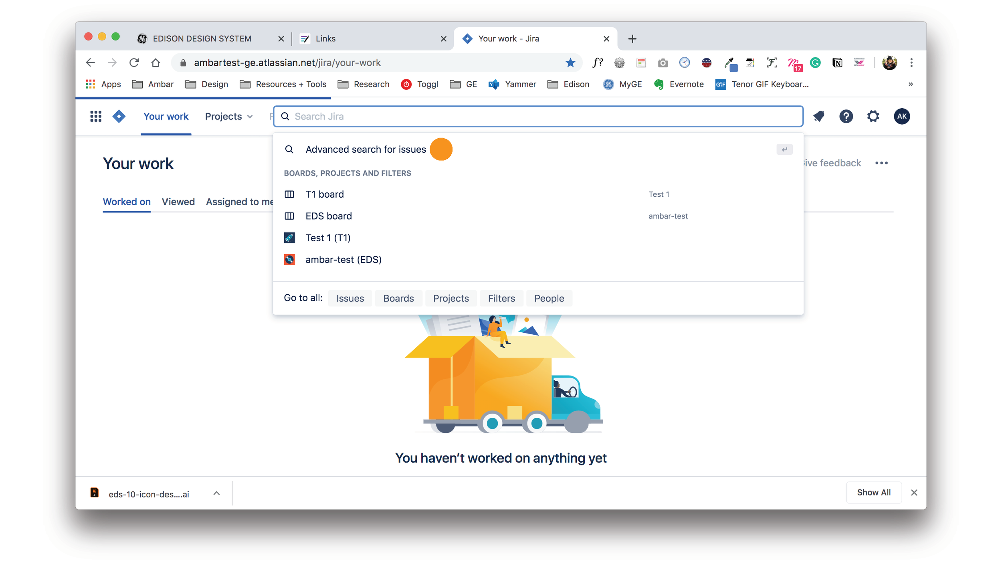1002x564 pixels.
Task: Open the three-dot more menu near feedback
Action: pyautogui.click(x=881, y=163)
